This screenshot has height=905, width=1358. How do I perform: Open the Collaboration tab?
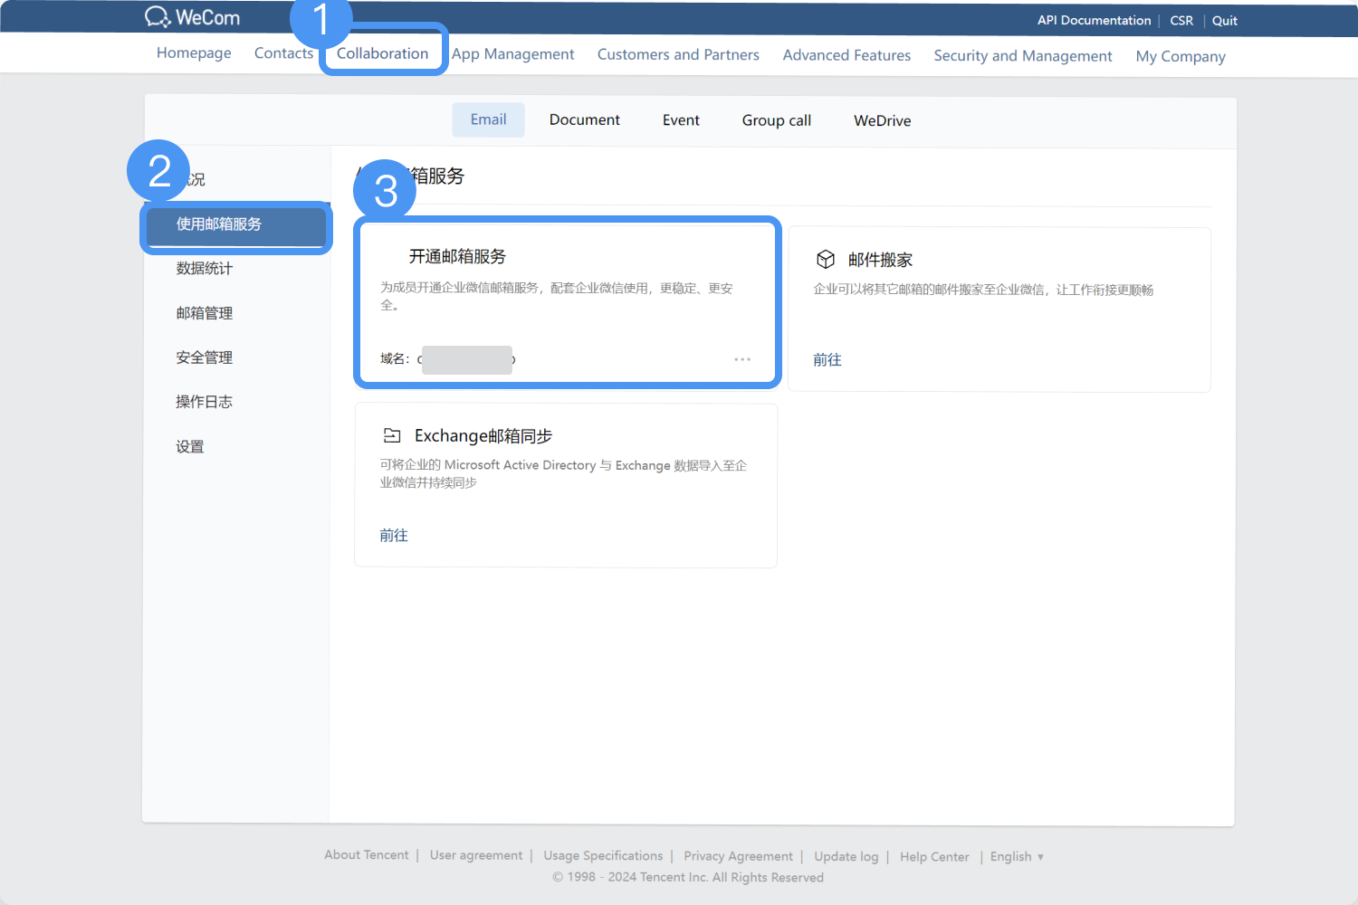tap(383, 53)
